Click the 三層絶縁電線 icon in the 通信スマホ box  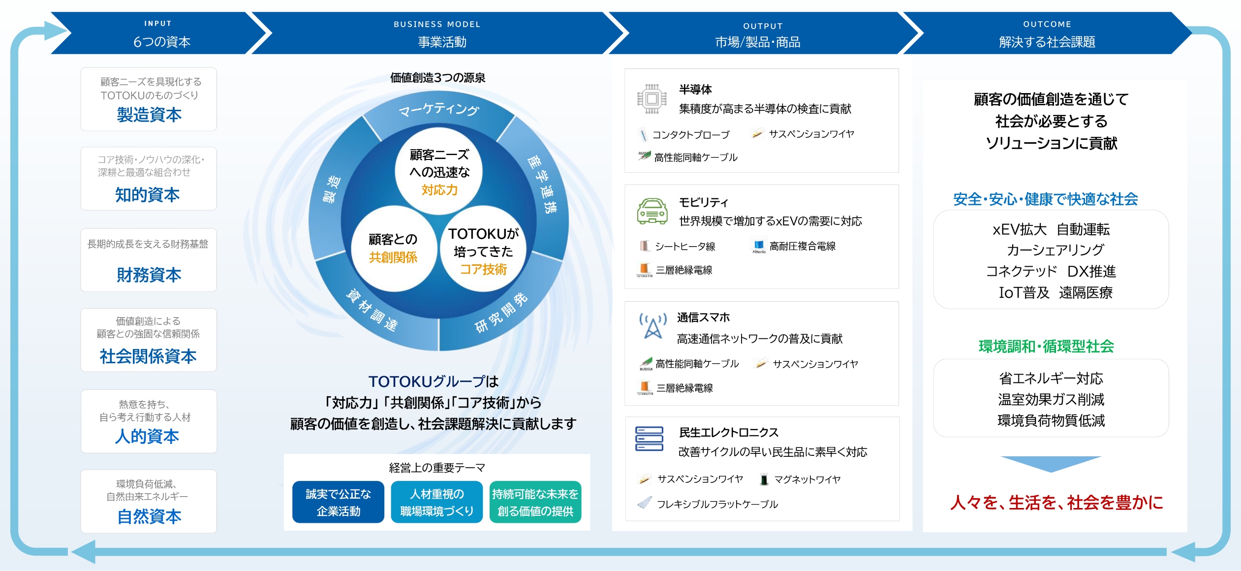[645, 388]
